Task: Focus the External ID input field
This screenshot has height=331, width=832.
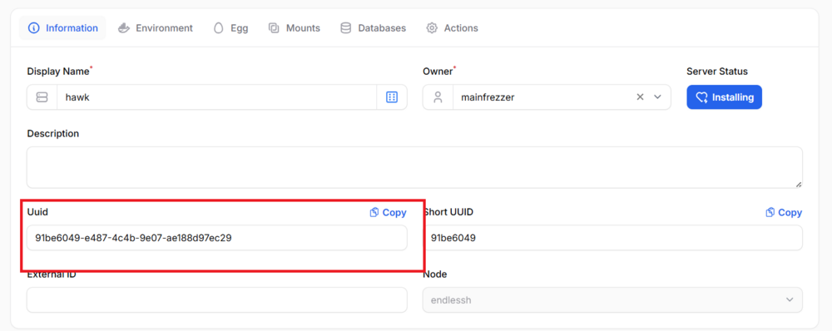Action: tap(217, 300)
